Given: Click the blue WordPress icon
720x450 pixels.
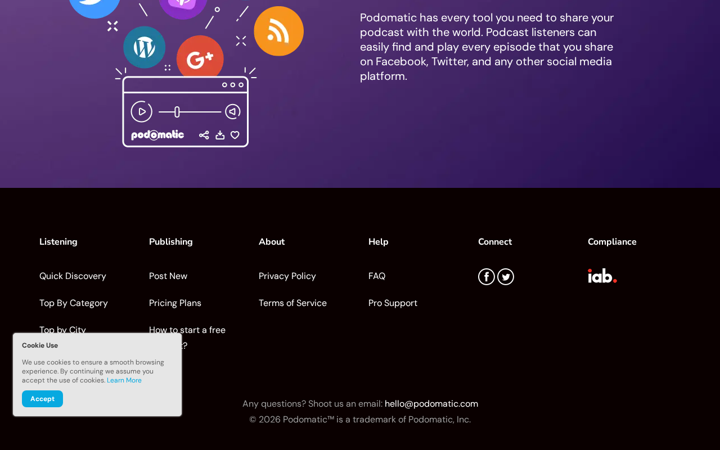Looking at the screenshot, I should (145, 47).
